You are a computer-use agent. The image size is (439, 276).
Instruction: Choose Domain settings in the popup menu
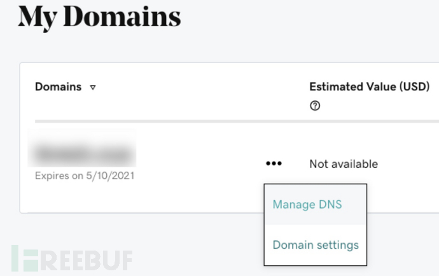click(316, 245)
